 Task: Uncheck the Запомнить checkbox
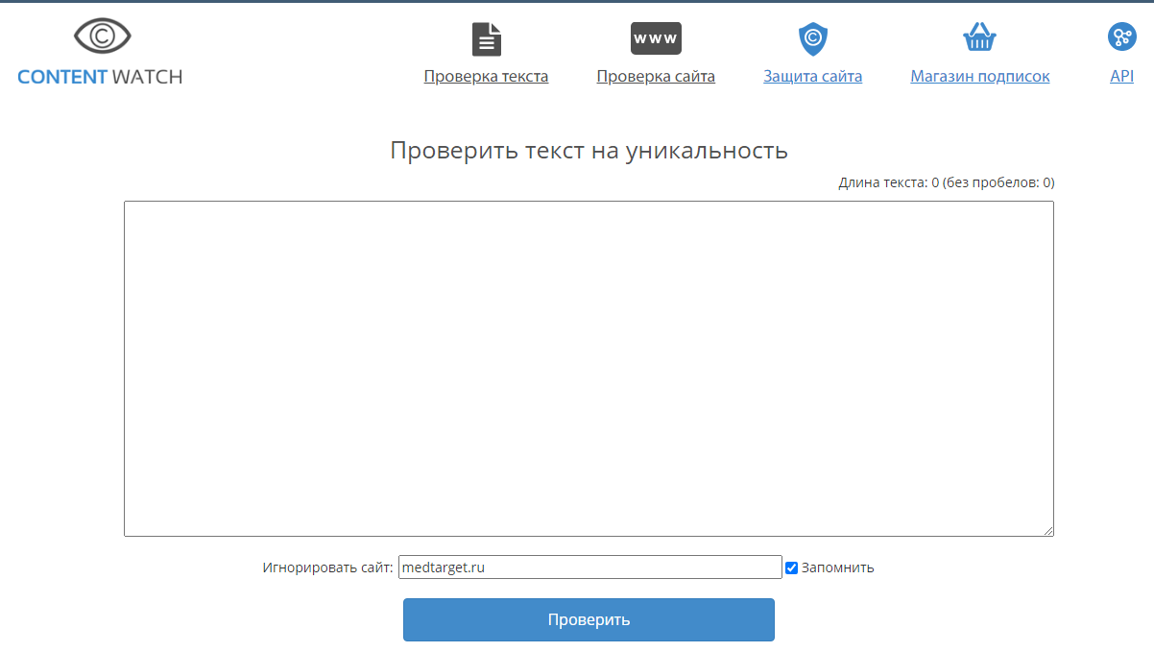click(791, 567)
